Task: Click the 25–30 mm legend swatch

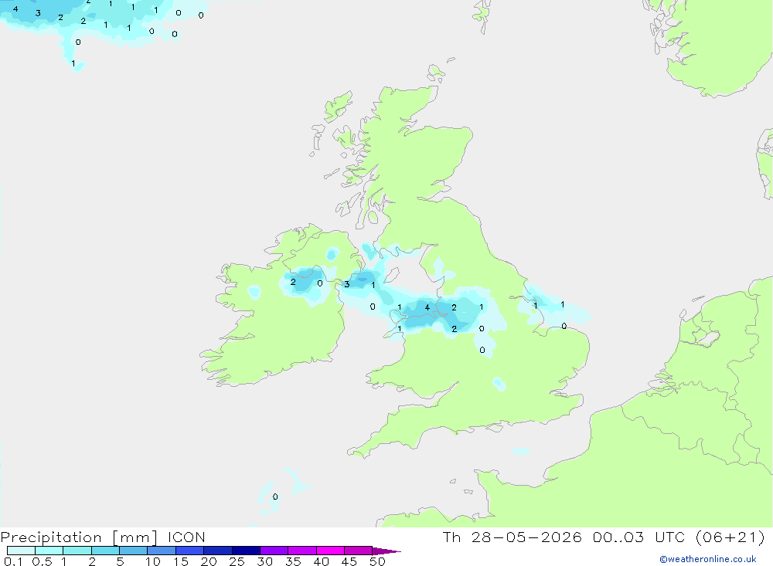Action: pyautogui.click(x=246, y=551)
